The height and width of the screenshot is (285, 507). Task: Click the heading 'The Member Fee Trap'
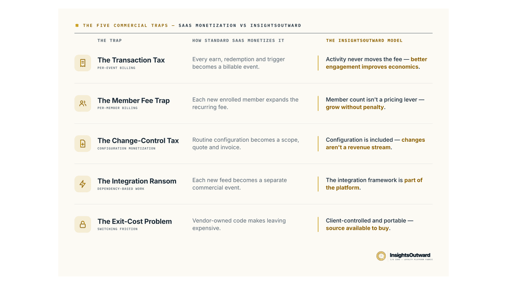(133, 100)
